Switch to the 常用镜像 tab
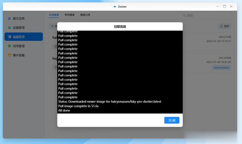Screen dimensions: 242x144 coord(70,15)
